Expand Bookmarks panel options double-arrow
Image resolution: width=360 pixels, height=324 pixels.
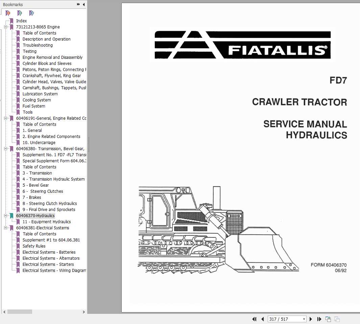click(x=78, y=4)
